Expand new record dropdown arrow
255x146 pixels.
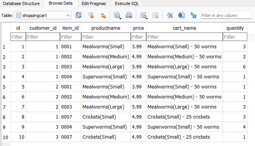point(147,19)
